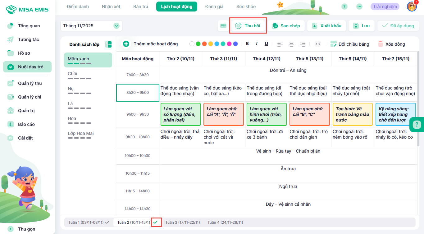Click the green plus add-milestone icon
This screenshot has width=424, height=234.
point(126,44)
